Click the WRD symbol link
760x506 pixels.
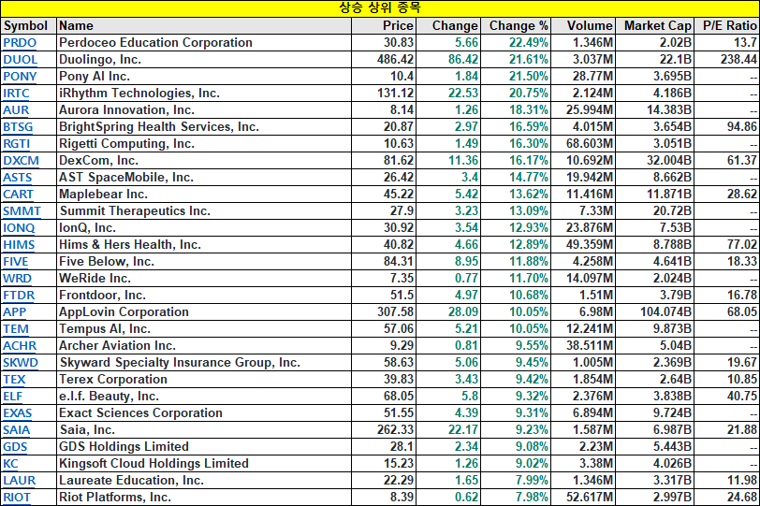pyautogui.click(x=18, y=279)
